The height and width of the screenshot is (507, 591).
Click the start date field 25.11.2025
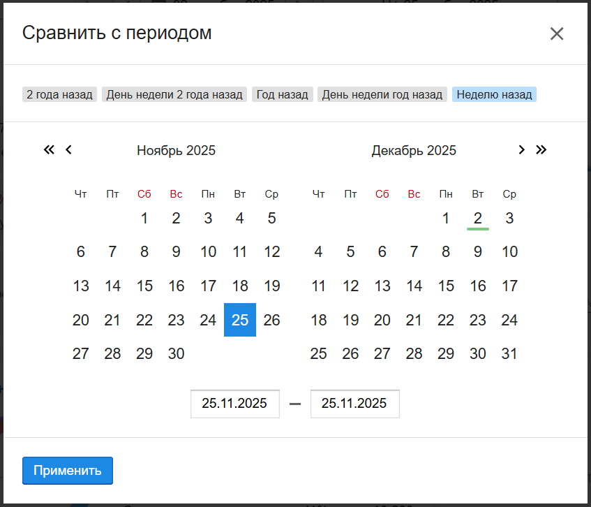pos(234,404)
